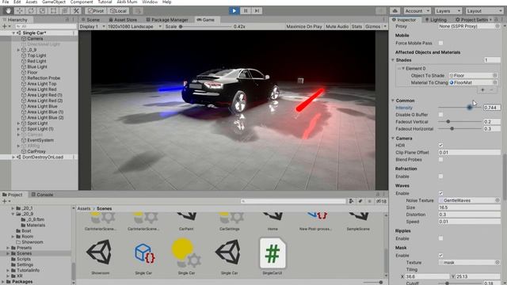Click the Clip Plane Offset field

tap(470, 153)
